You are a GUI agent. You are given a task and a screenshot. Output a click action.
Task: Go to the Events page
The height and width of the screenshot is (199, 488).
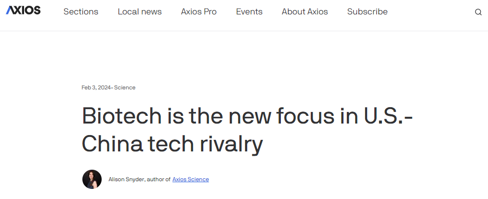point(249,12)
